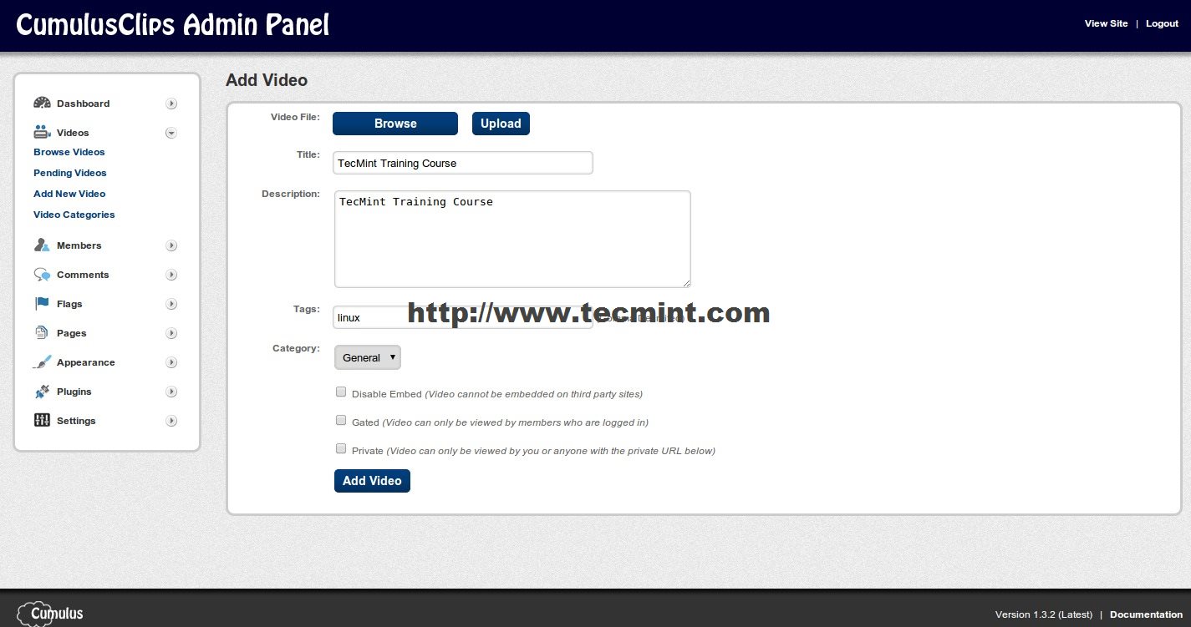Image resolution: width=1191 pixels, height=627 pixels.
Task: Click inside the Description text area
Action: [x=512, y=239]
